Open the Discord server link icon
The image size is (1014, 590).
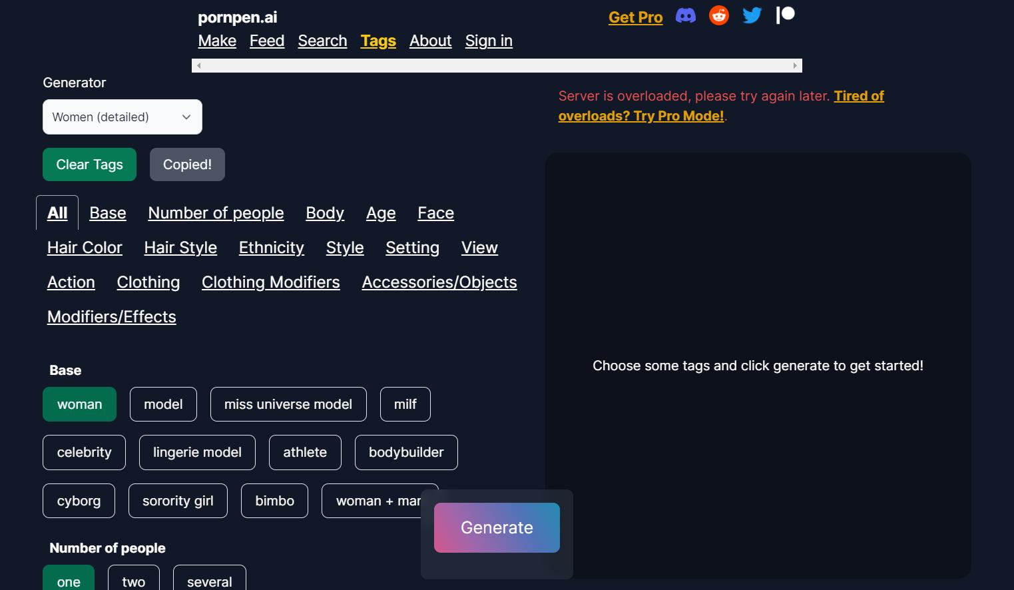click(x=685, y=15)
